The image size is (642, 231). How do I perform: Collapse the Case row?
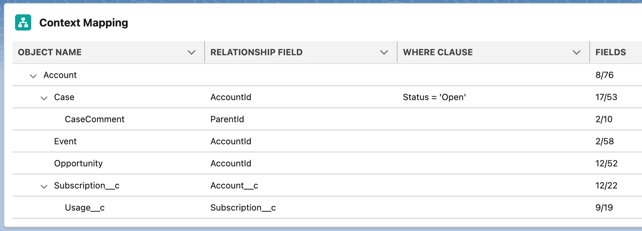(44, 98)
